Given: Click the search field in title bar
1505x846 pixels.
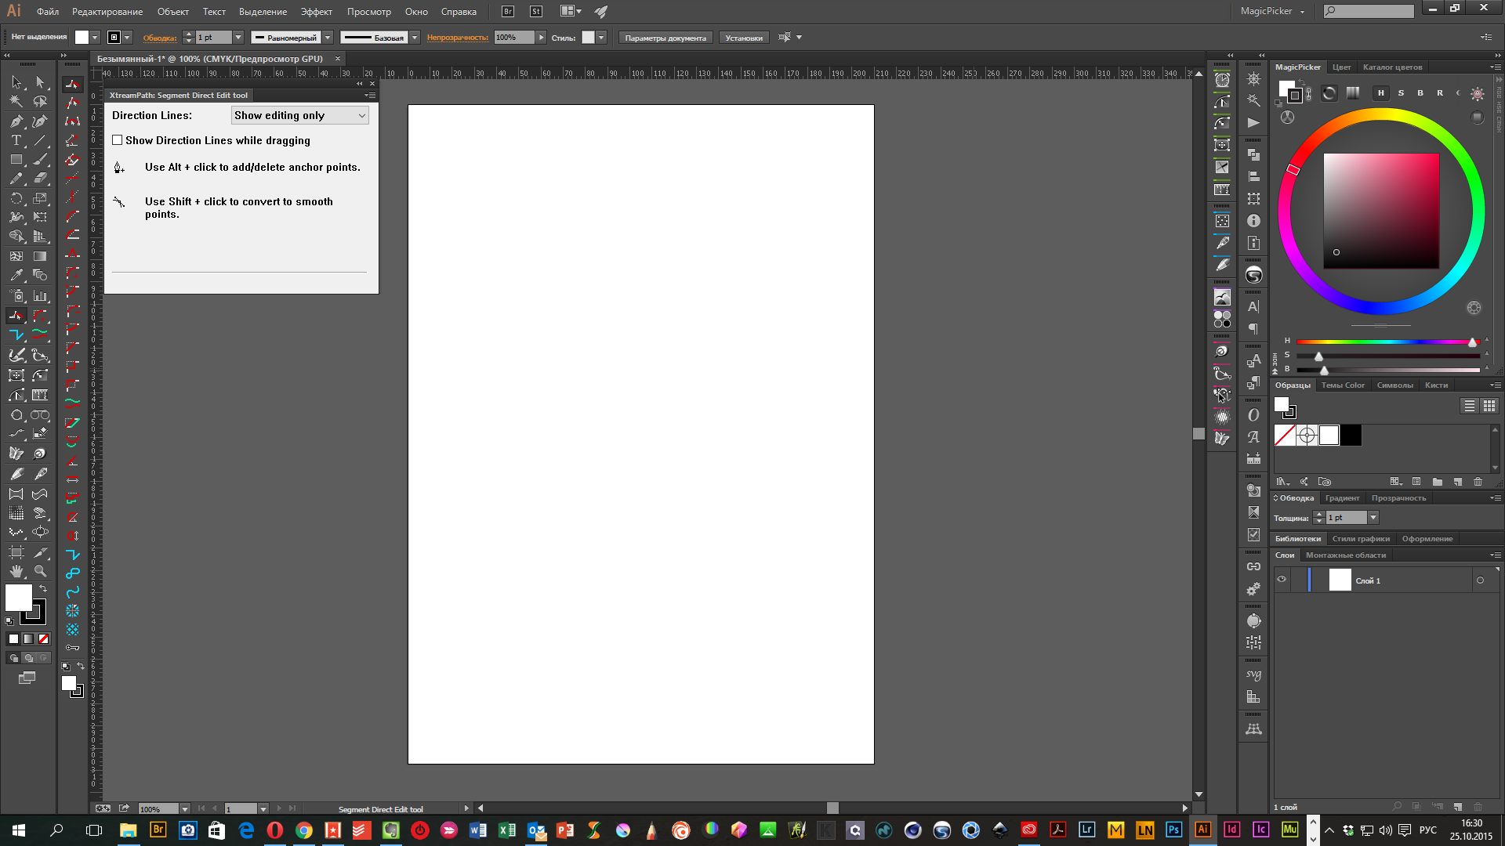Looking at the screenshot, I should [1369, 11].
